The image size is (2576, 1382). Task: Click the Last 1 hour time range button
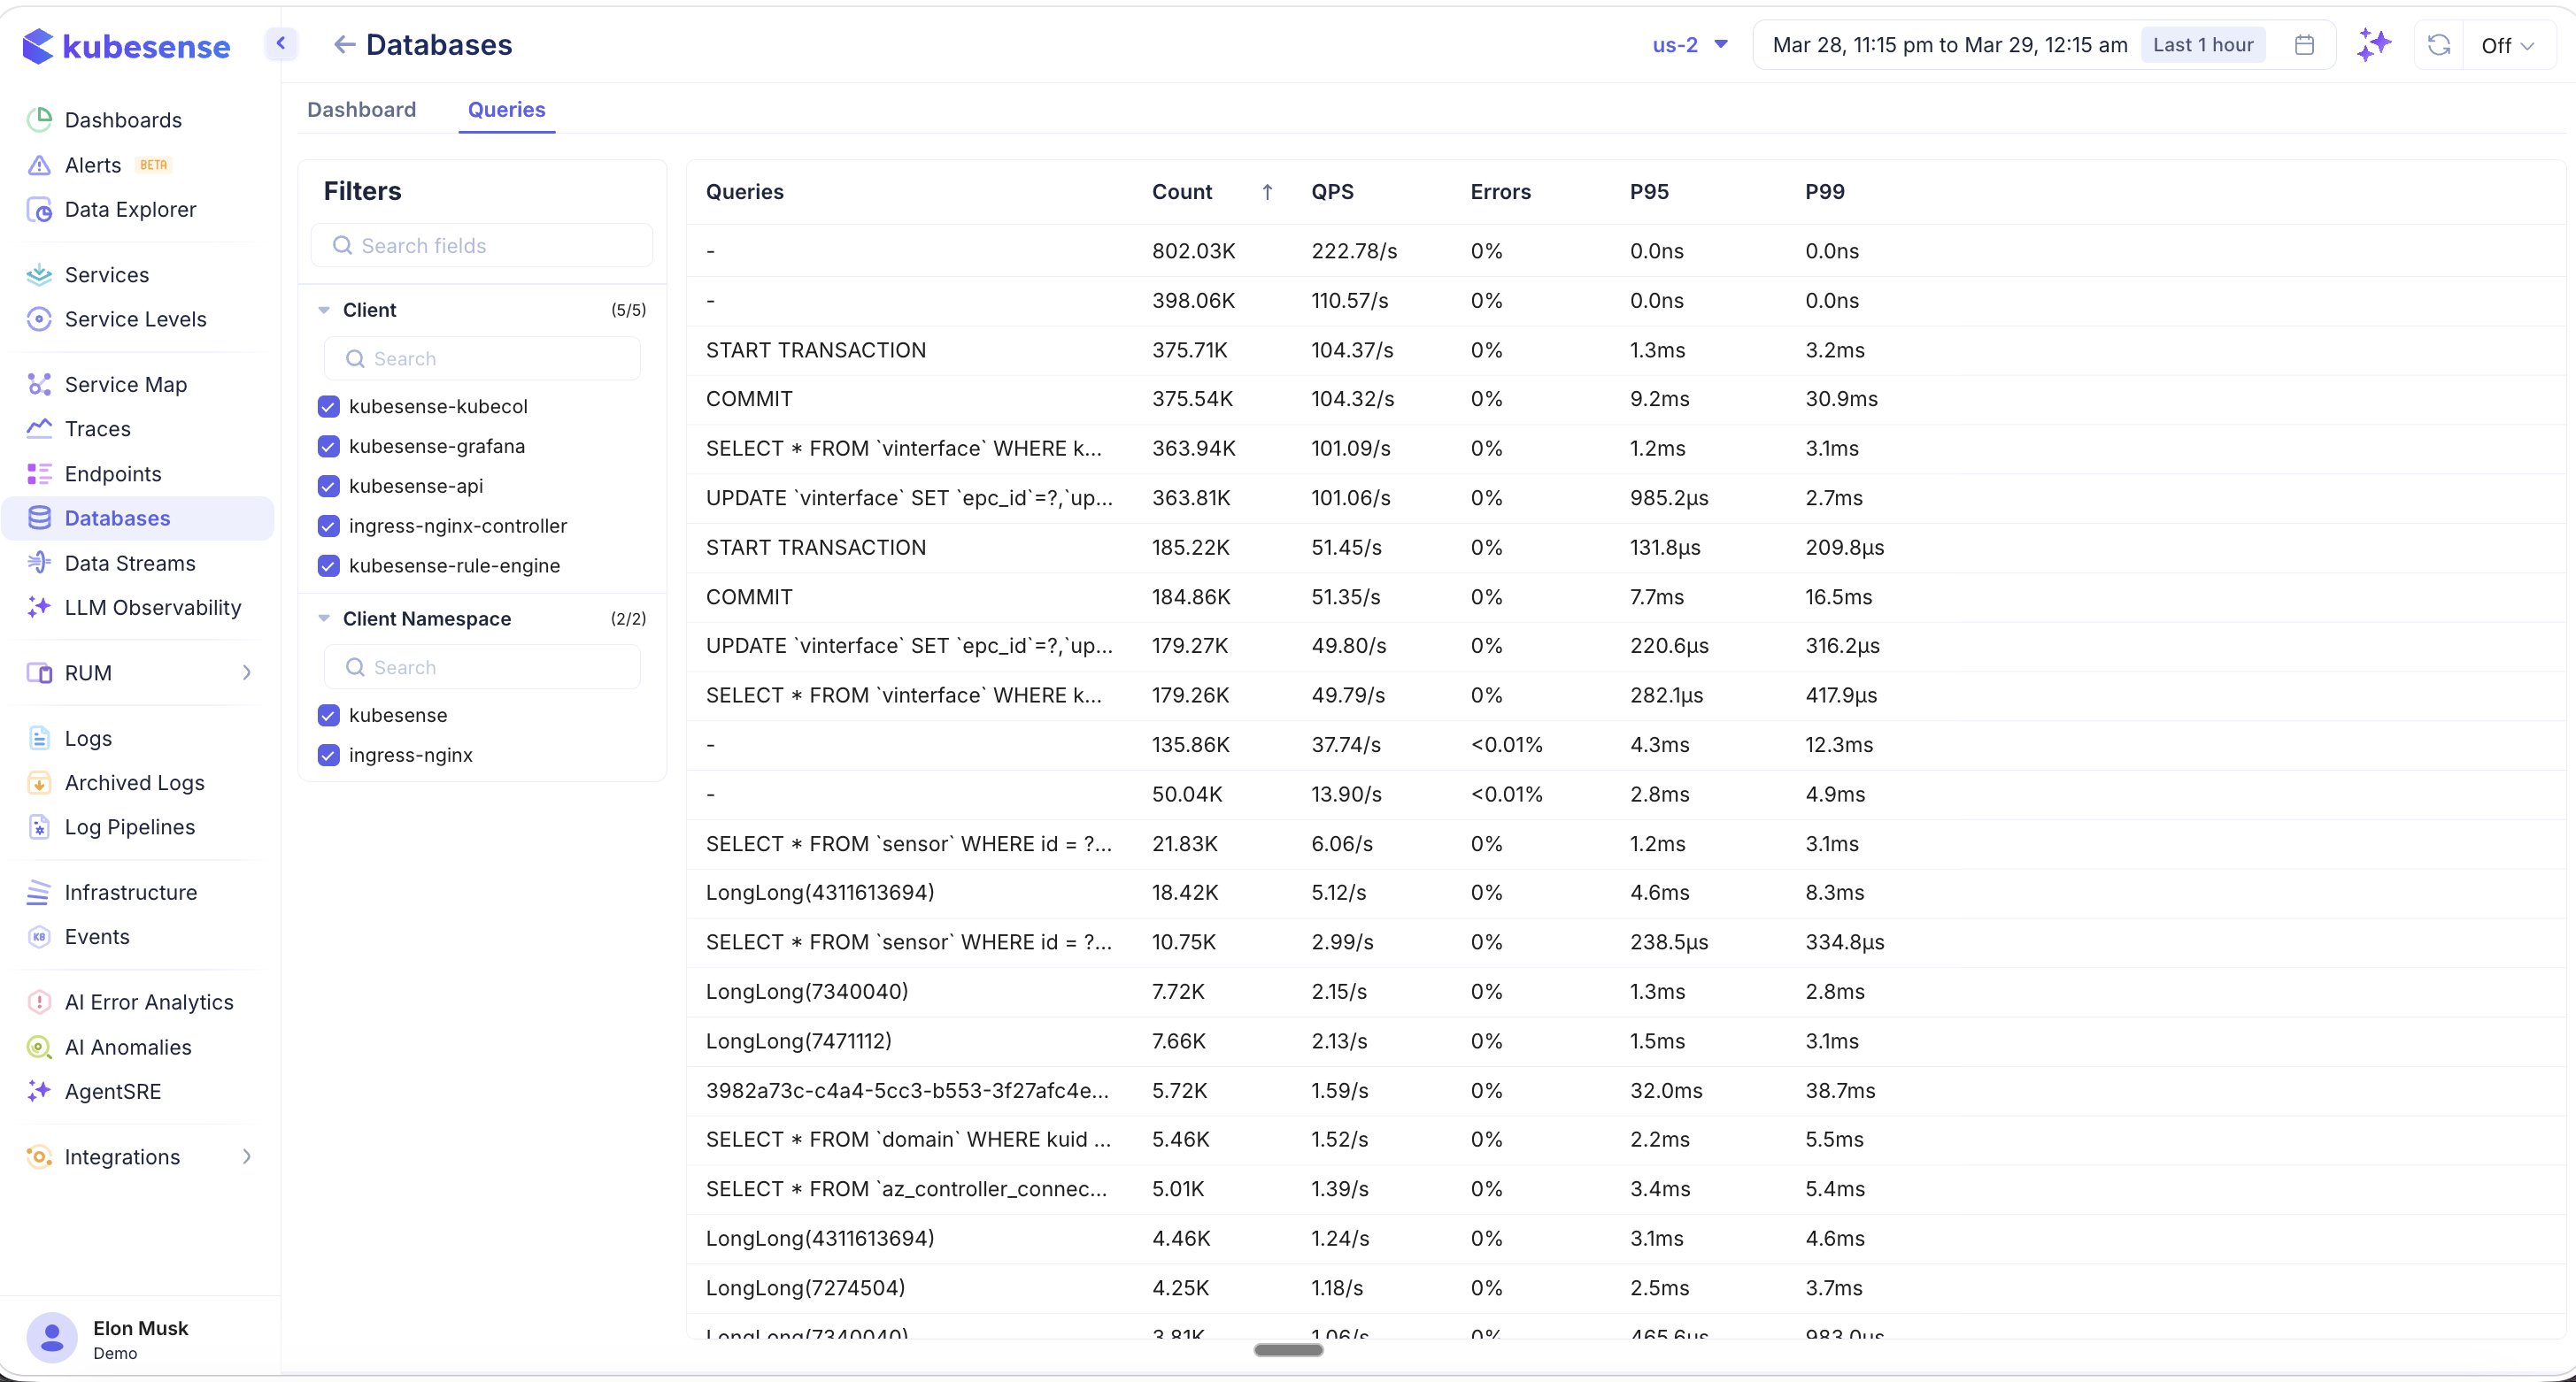tap(2203, 44)
